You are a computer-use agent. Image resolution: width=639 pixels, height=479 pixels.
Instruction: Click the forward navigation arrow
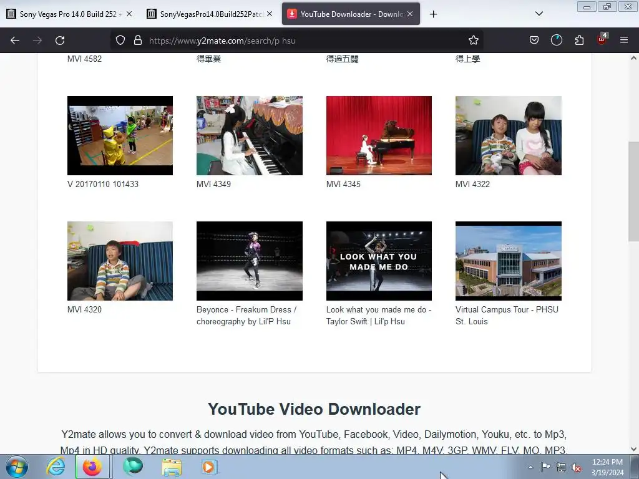click(x=37, y=41)
